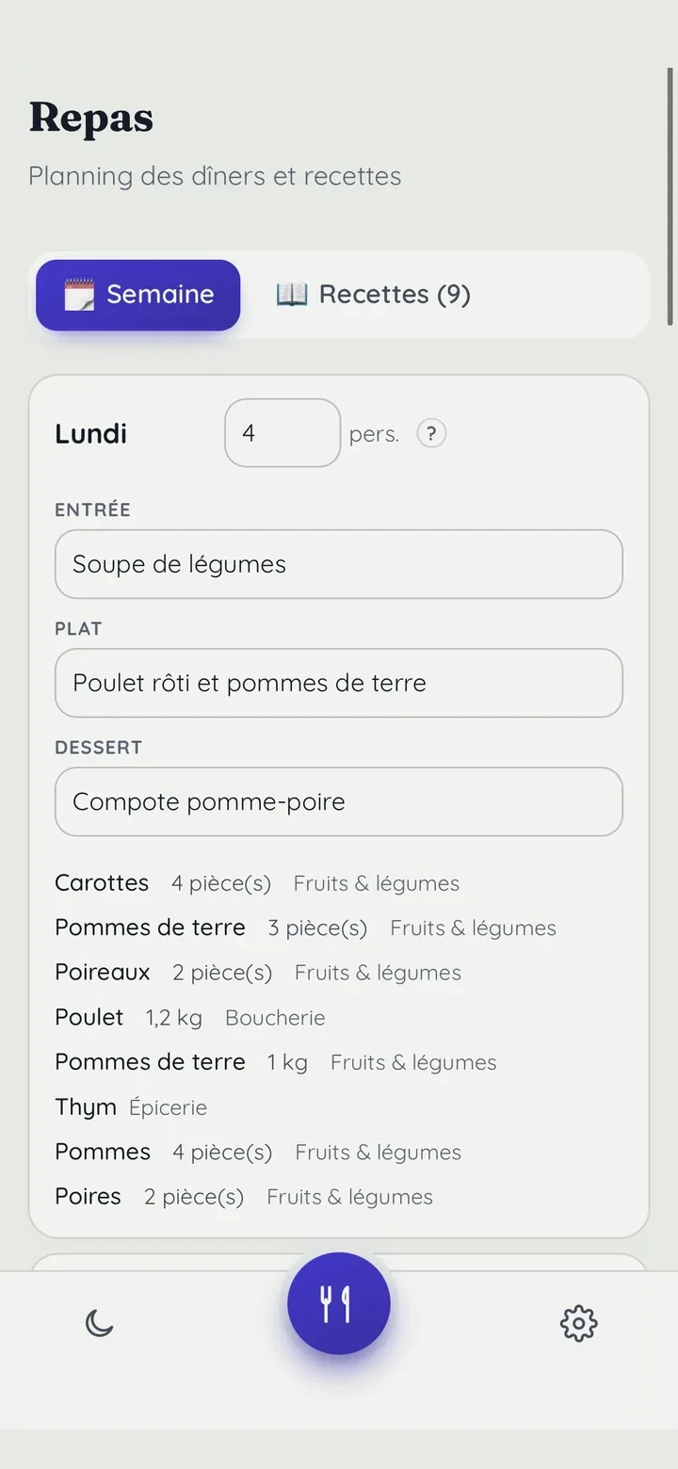Select the Poires 2 pièce(s) ingredient
This screenshot has width=678, height=1469.
[x=244, y=1197]
